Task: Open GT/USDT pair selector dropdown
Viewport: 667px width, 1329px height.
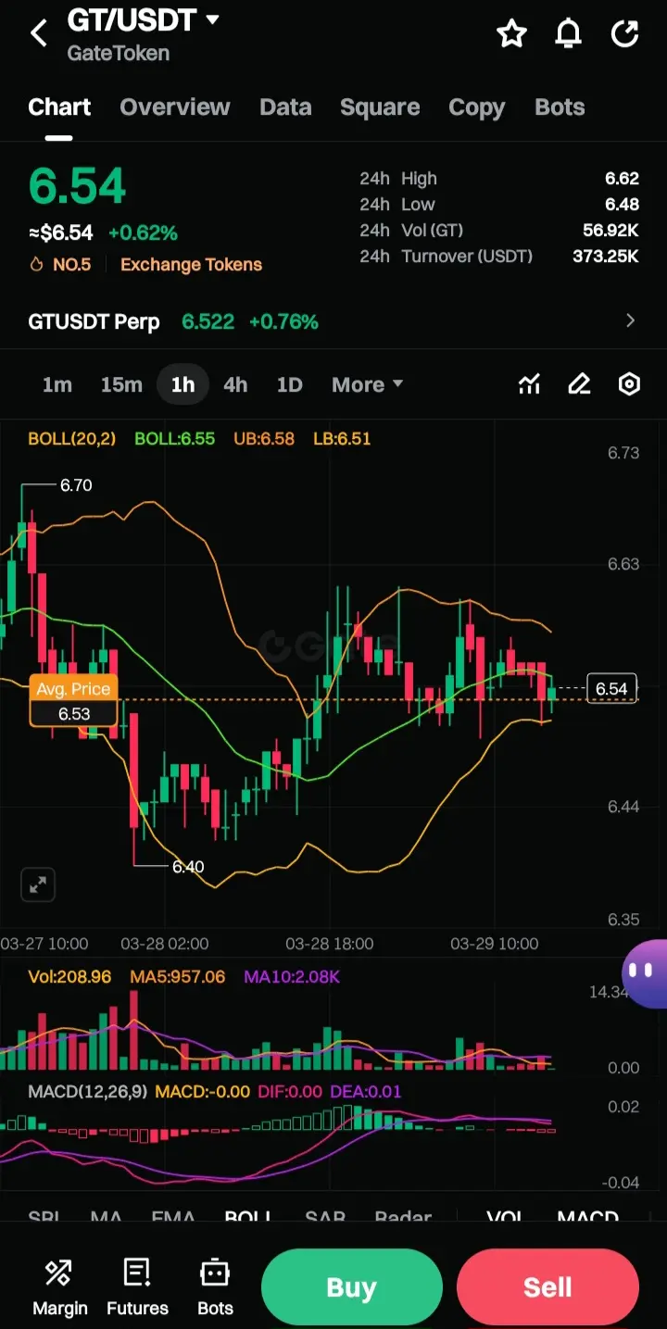Action: point(213,19)
